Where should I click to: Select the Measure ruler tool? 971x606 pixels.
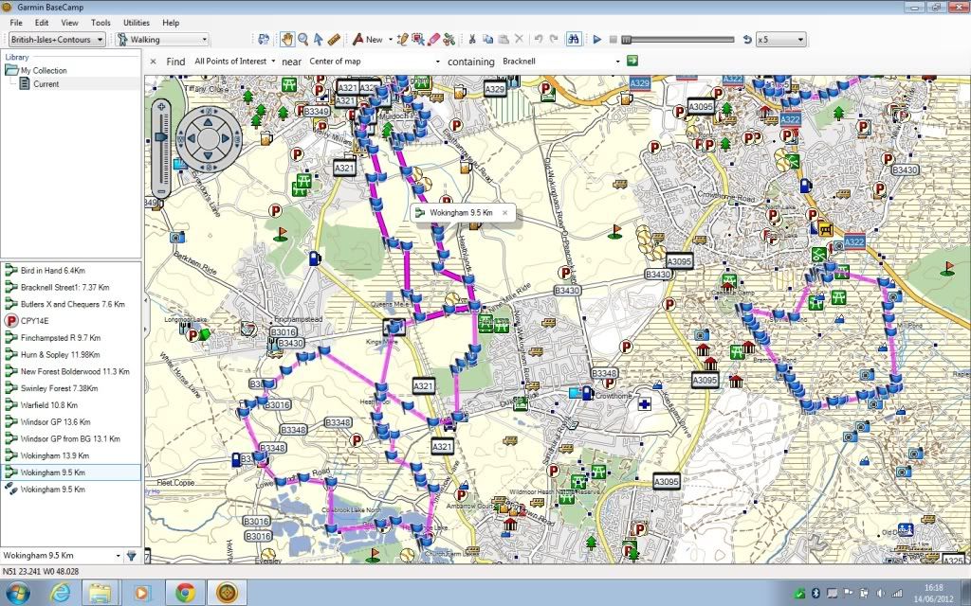[333, 40]
